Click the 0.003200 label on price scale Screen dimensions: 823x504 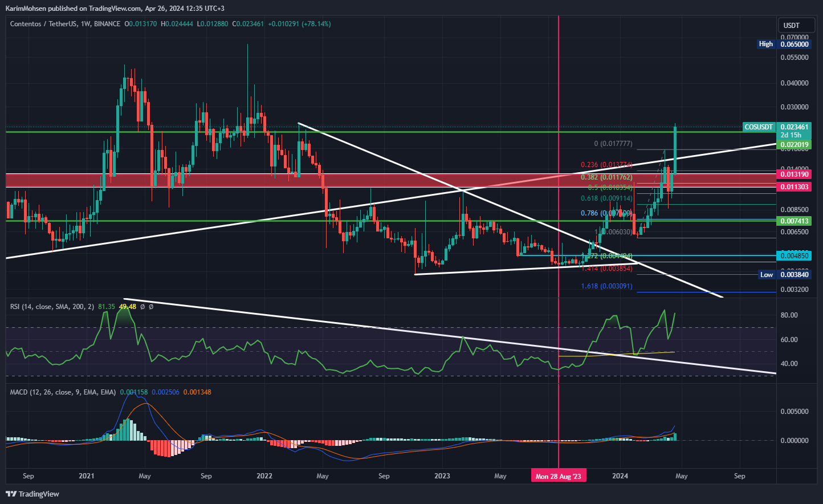click(795, 290)
